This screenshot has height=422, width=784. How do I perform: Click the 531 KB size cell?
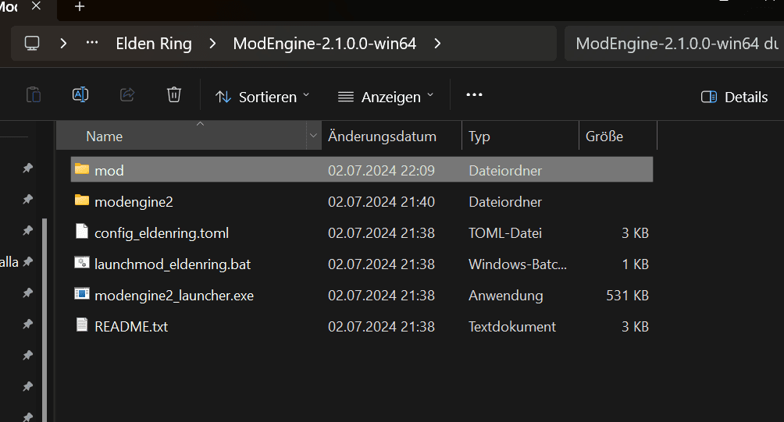click(628, 296)
